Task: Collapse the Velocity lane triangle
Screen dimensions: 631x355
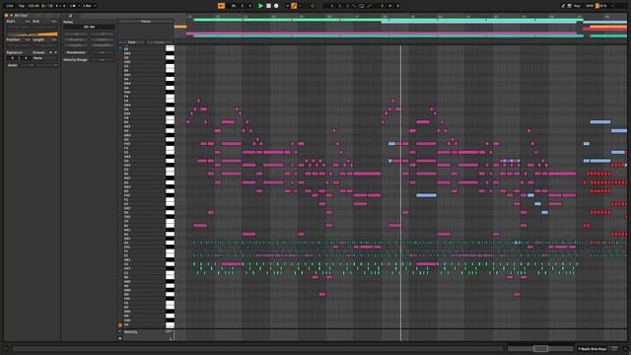Action: click(x=120, y=331)
